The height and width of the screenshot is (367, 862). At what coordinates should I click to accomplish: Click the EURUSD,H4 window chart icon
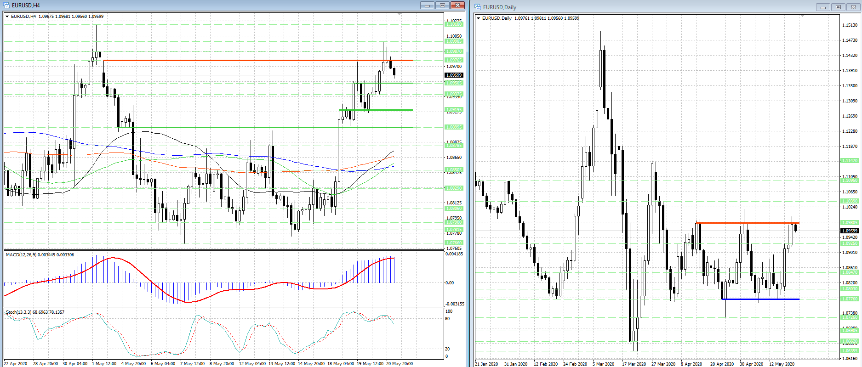[x=6, y=6]
